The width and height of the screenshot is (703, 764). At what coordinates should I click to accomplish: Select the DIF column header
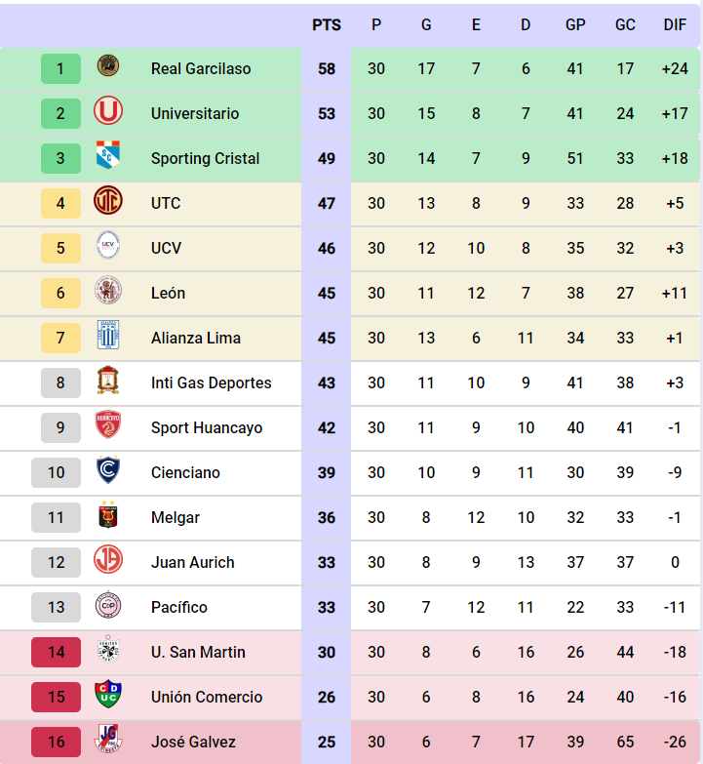point(675,24)
